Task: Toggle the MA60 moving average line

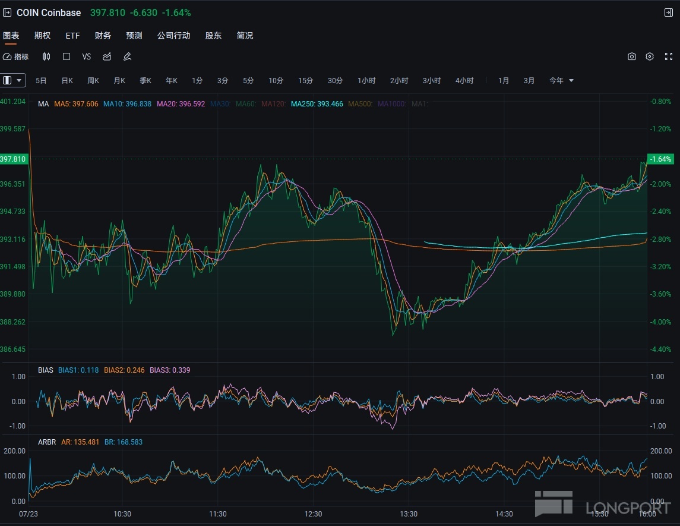Action: pyautogui.click(x=246, y=104)
